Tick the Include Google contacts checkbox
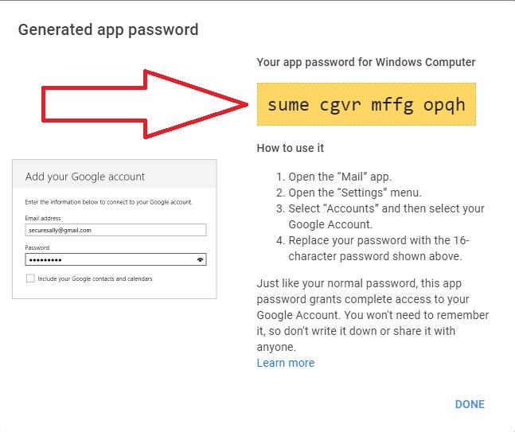 coord(30,278)
